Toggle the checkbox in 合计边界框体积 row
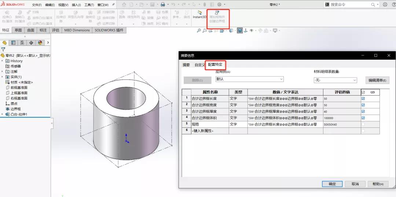The height and width of the screenshot is (197, 396). [363, 118]
